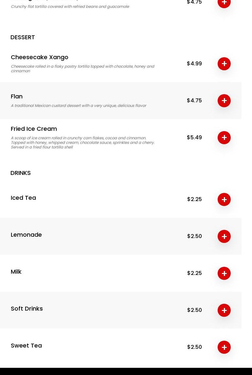Add Iced Tea with the plus icon

click(x=224, y=199)
